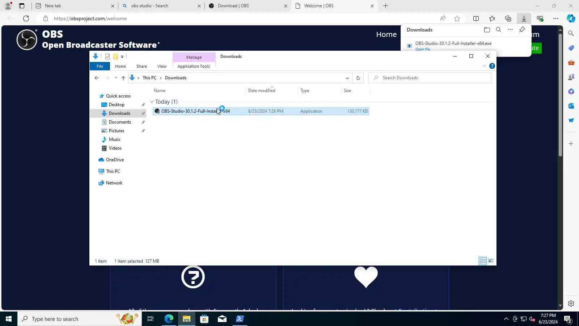Add this page to favorites star
Image resolution: width=579 pixels, height=326 pixels.
click(457, 18)
